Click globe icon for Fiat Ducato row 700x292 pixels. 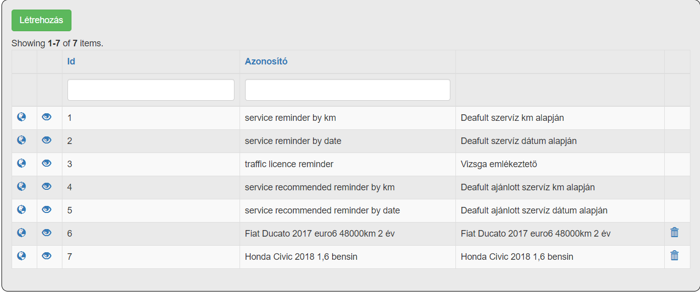pyautogui.click(x=22, y=233)
